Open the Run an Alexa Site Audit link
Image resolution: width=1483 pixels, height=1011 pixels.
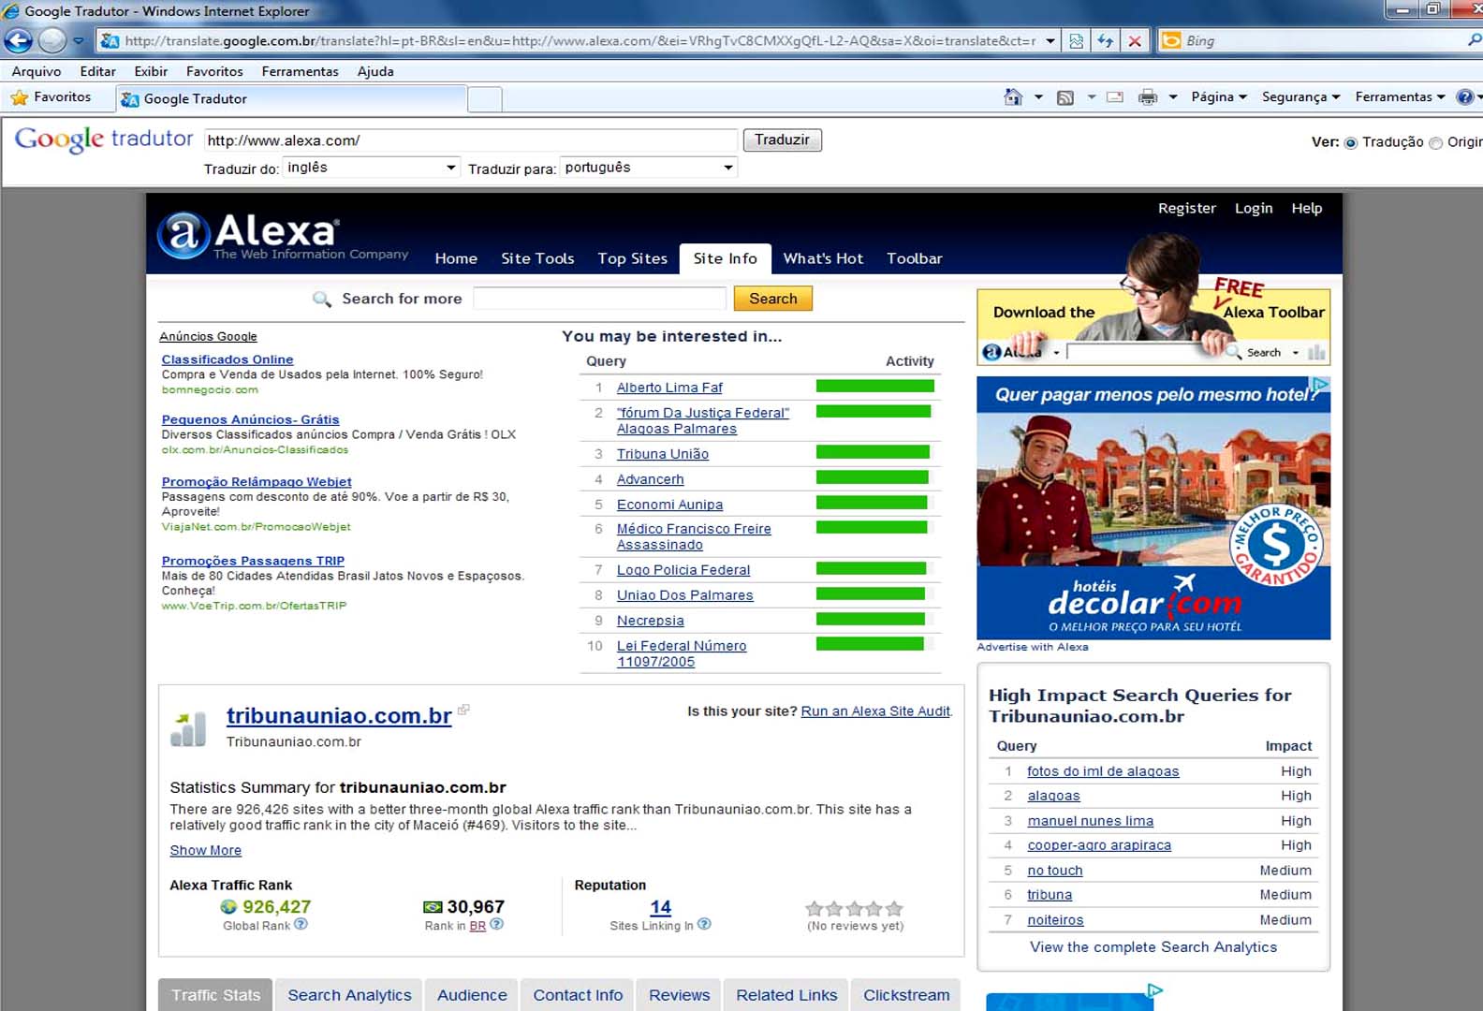click(875, 711)
